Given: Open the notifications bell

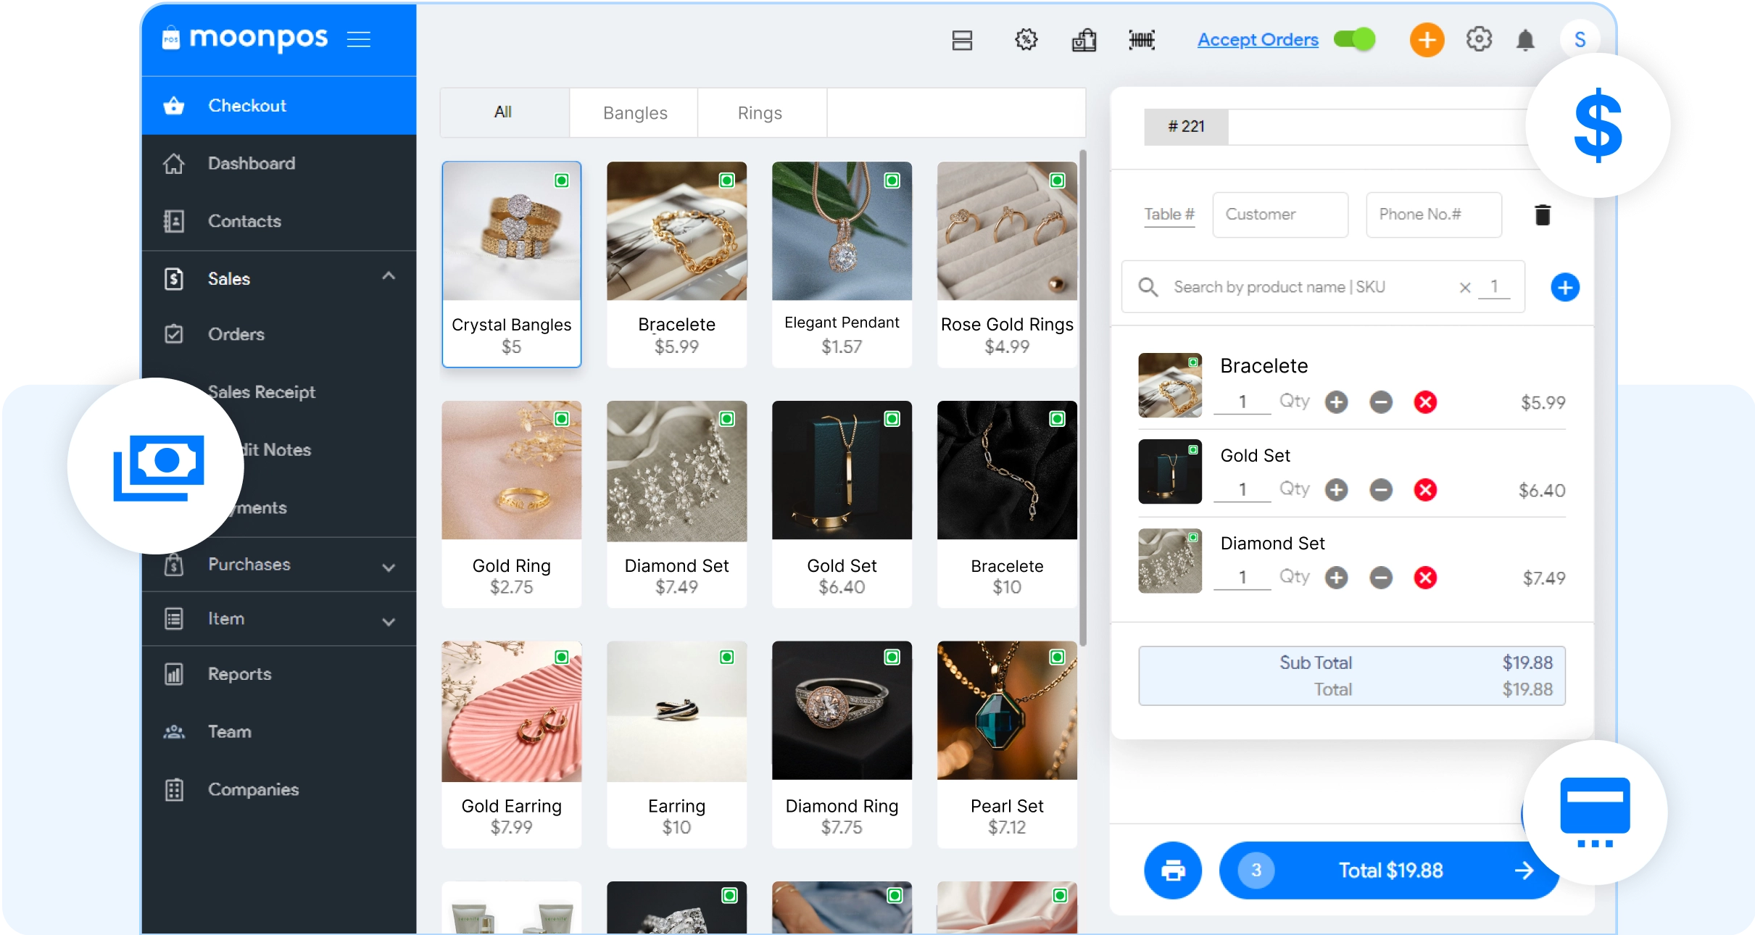Looking at the screenshot, I should click(x=1525, y=40).
